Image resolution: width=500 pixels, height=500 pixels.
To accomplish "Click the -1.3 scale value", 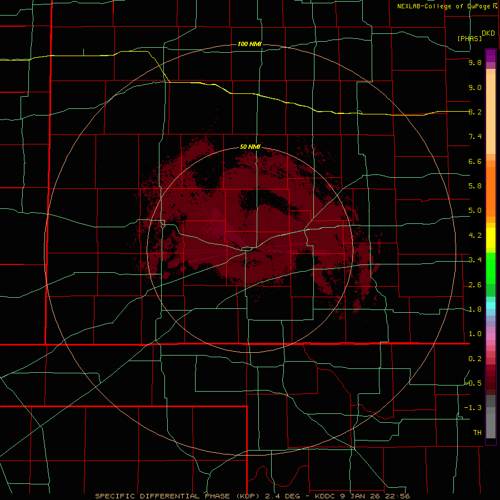I will pyautogui.click(x=473, y=408).
